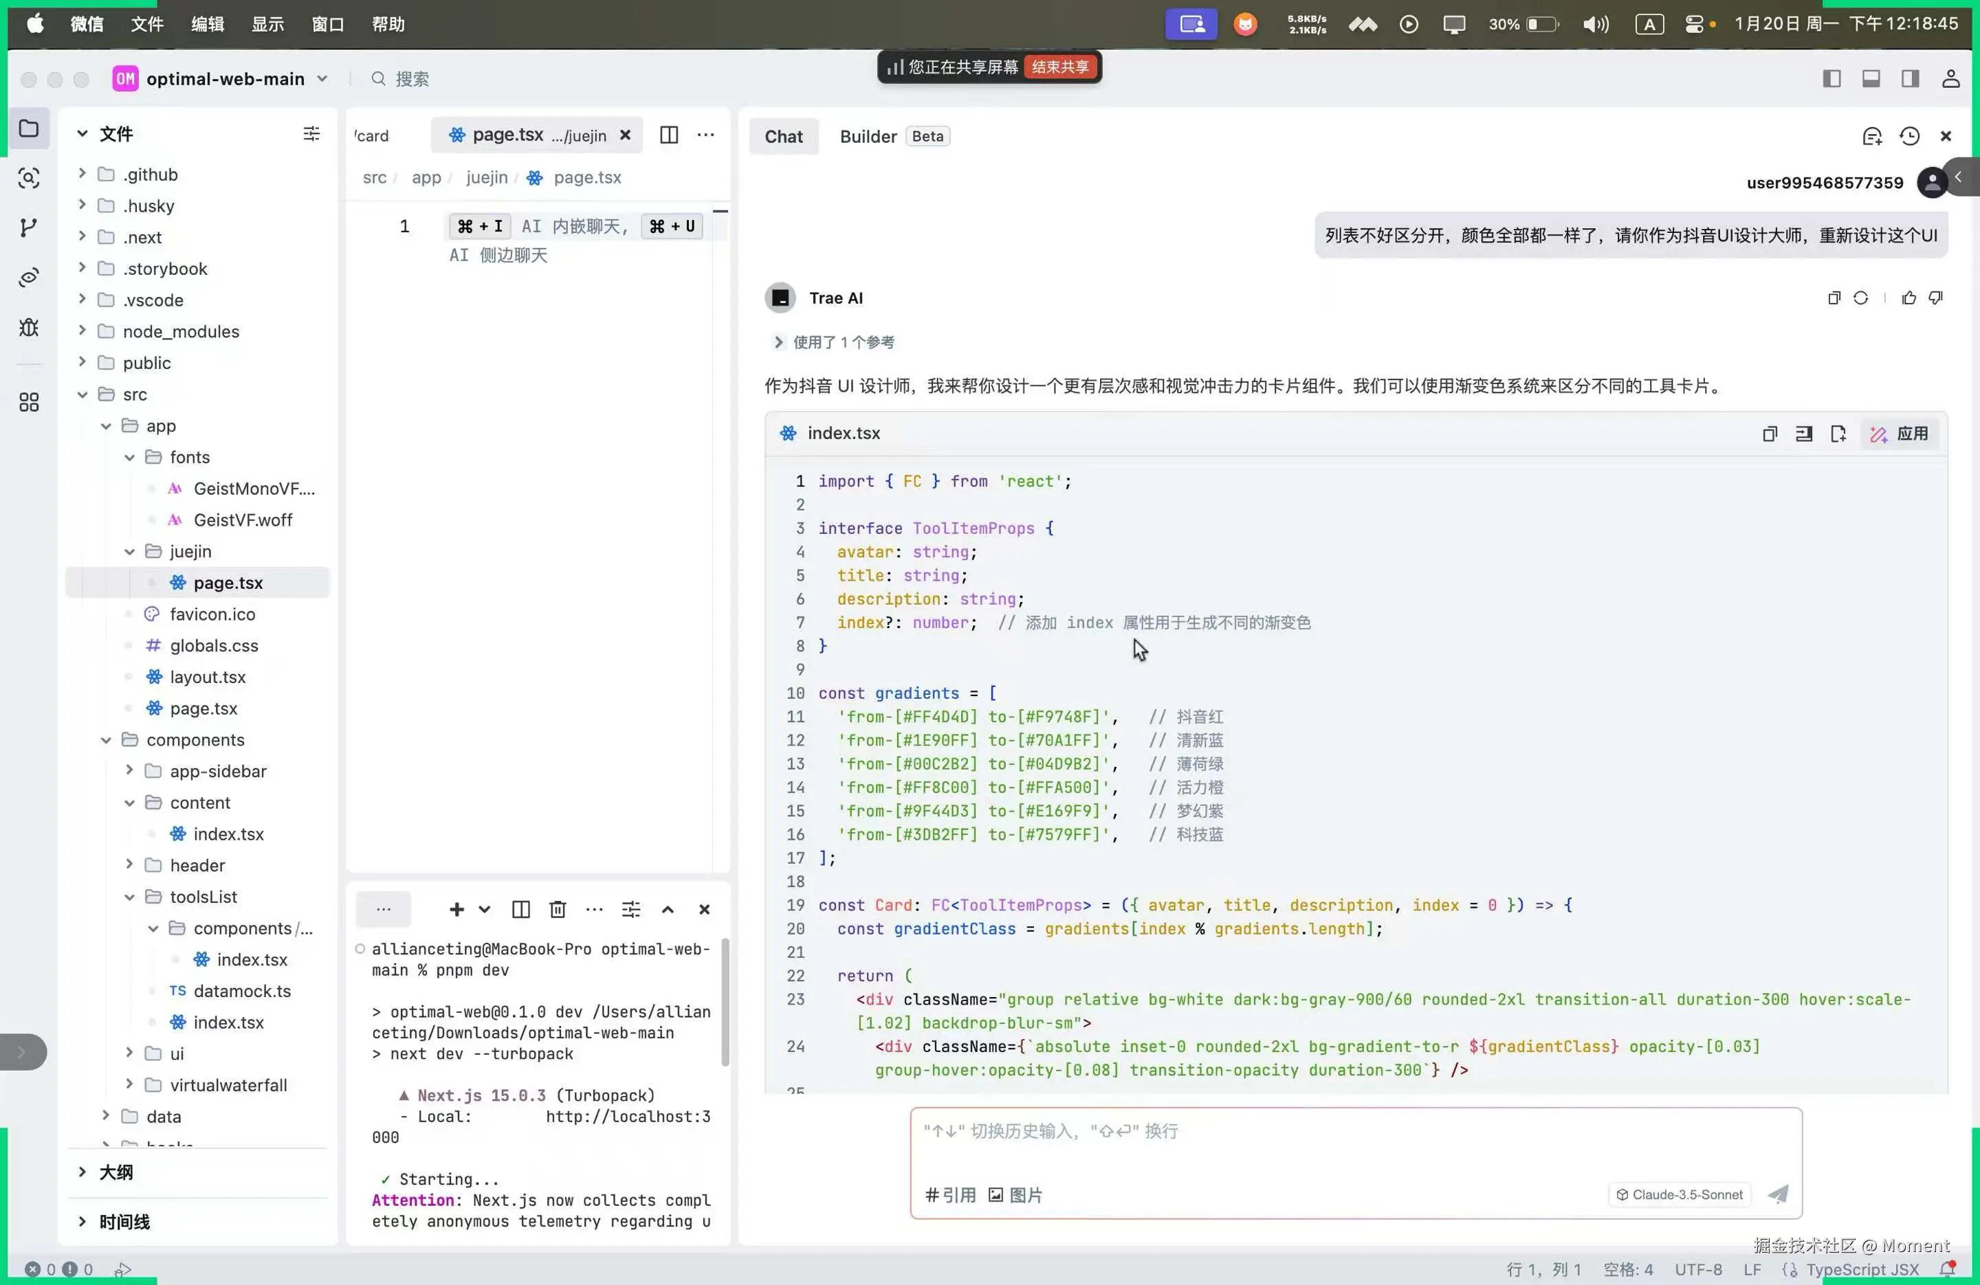Image resolution: width=1980 pixels, height=1285 pixels.
Task: Click the 图片 image attach button
Action: [x=1015, y=1194]
